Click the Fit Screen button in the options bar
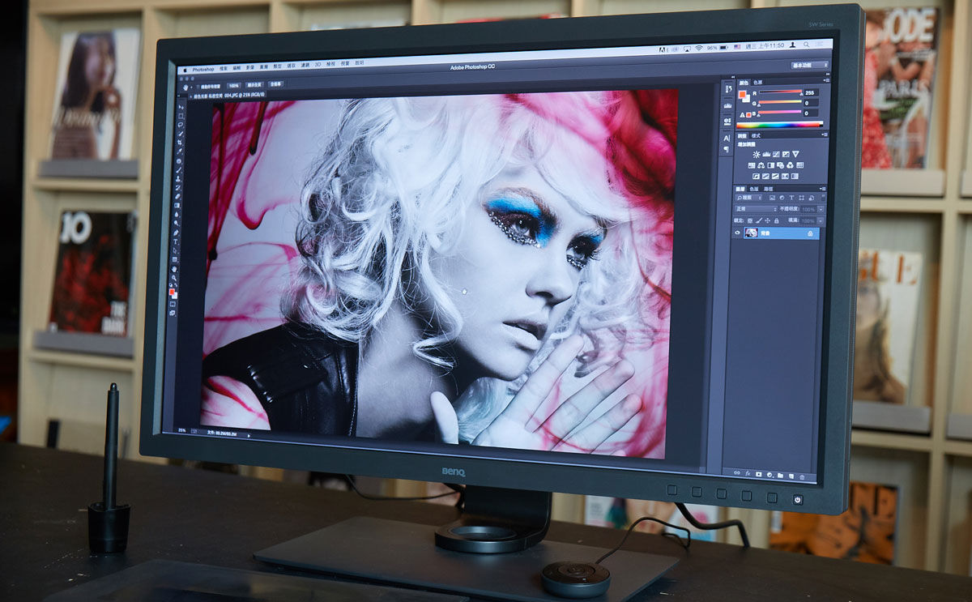Screen dimensions: 972x602 [254, 85]
